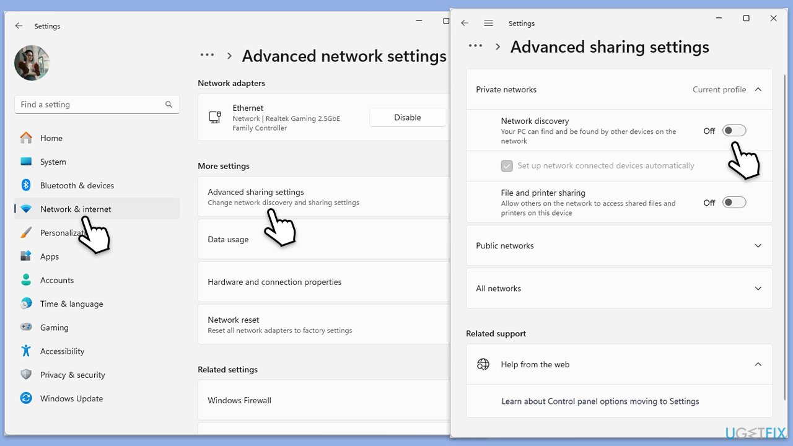The width and height of the screenshot is (793, 446).
Task: Open Windows Firewall related setting
Action: click(324, 400)
